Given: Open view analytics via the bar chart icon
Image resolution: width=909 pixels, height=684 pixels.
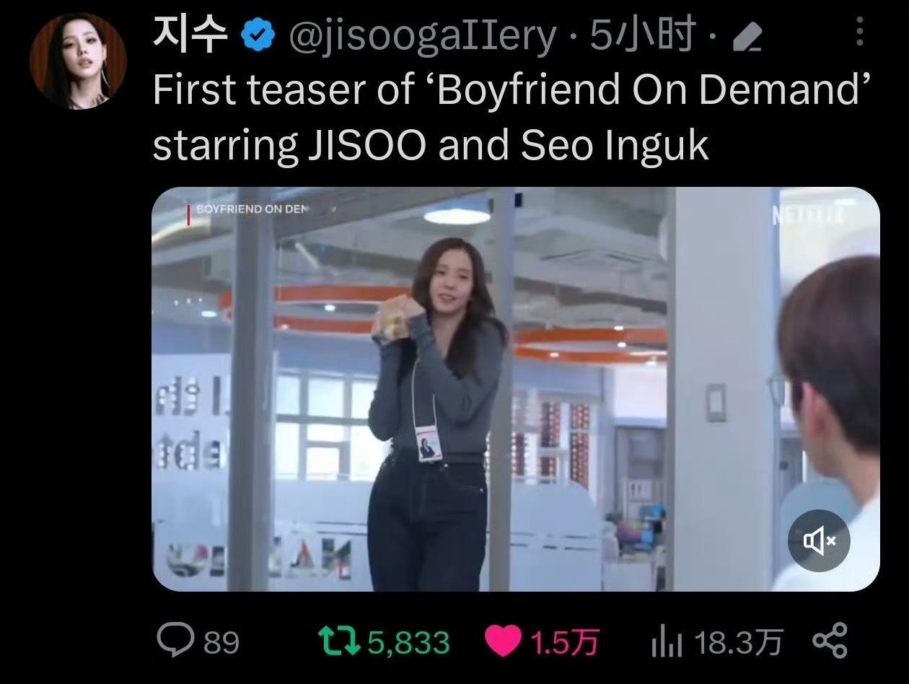Looking at the screenshot, I should coord(667,641).
